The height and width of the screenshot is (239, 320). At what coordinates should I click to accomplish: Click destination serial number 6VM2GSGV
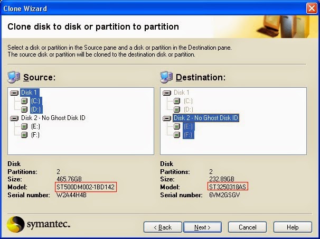224,195
